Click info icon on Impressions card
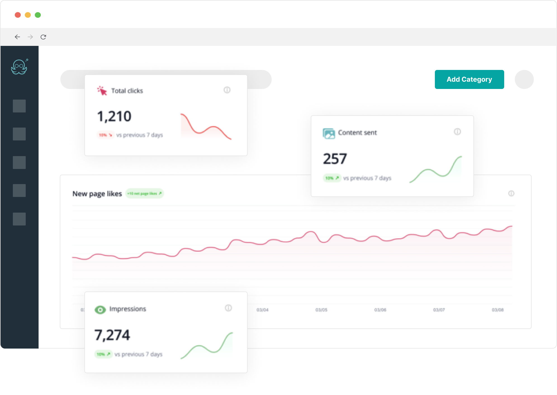 click(228, 308)
